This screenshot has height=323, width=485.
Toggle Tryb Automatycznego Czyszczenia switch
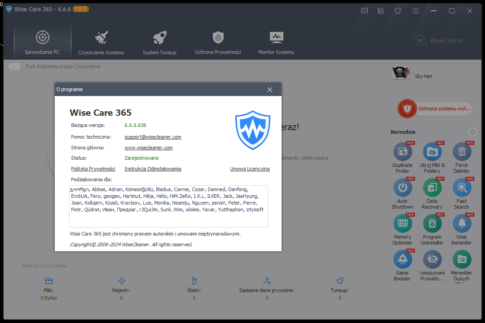[x=14, y=66]
